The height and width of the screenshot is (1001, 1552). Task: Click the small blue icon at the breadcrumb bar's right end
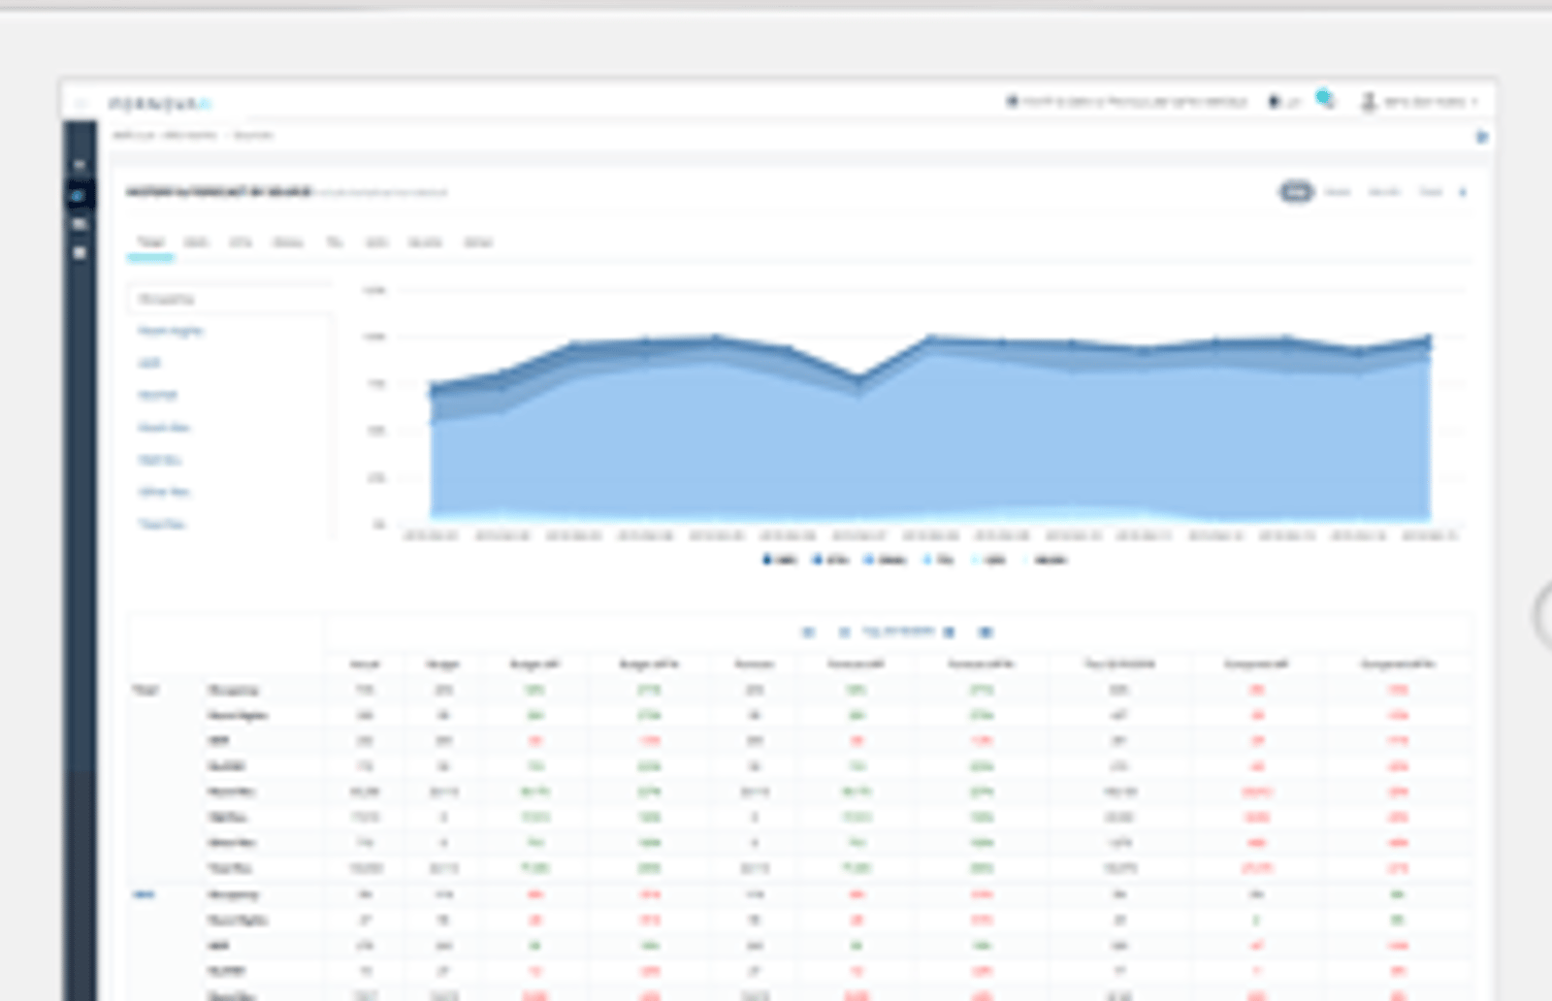tap(1481, 137)
